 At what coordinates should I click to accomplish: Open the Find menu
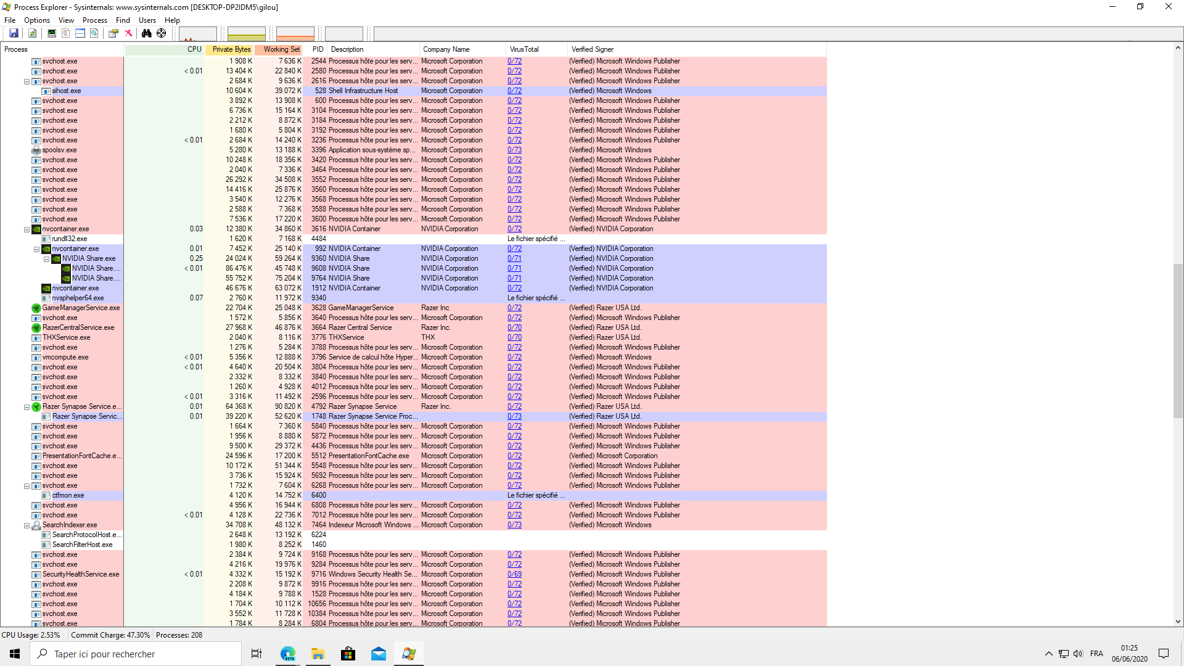(123, 20)
